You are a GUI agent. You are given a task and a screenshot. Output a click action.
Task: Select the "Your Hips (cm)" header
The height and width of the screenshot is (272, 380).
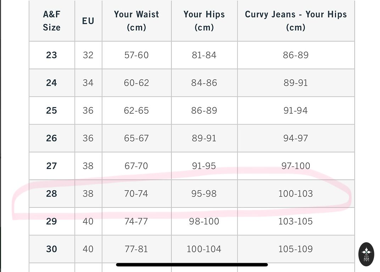pos(204,21)
